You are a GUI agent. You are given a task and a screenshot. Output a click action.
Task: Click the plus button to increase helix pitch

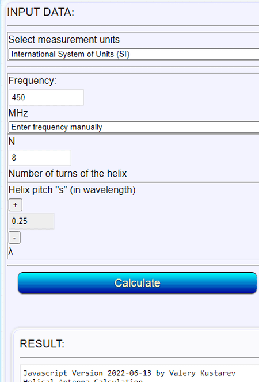[x=16, y=205]
